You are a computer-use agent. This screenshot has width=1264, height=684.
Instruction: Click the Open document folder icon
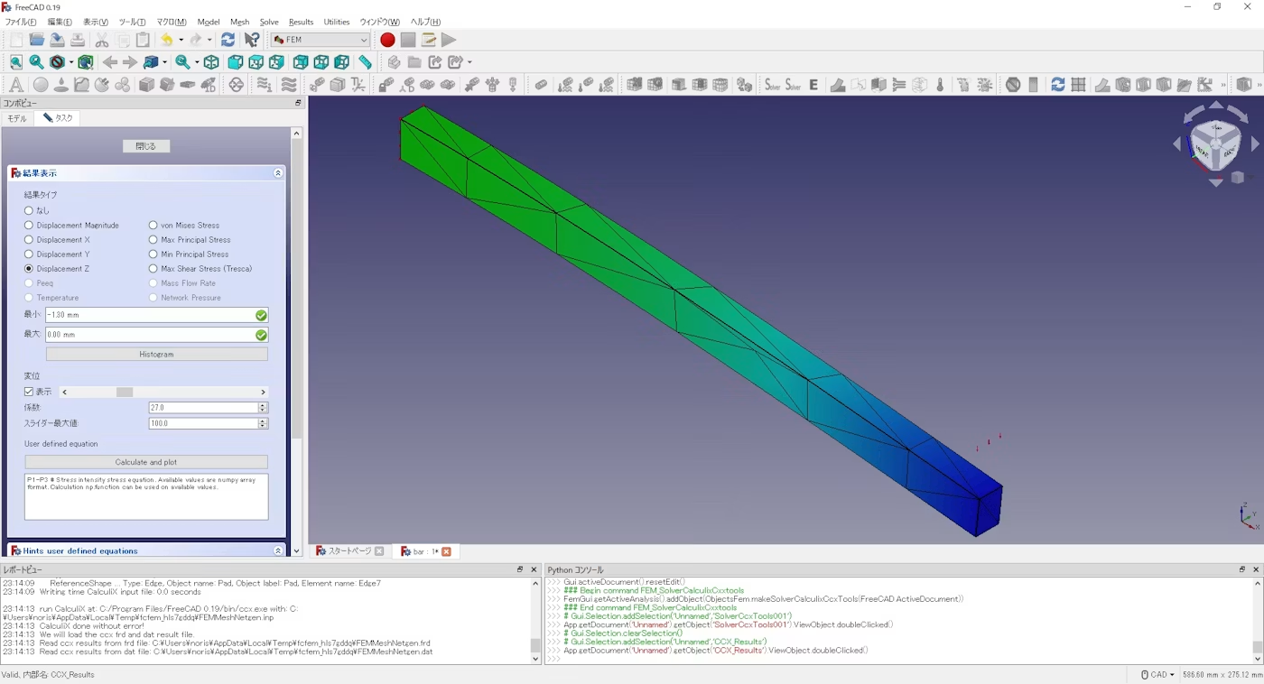pyautogui.click(x=37, y=40)
